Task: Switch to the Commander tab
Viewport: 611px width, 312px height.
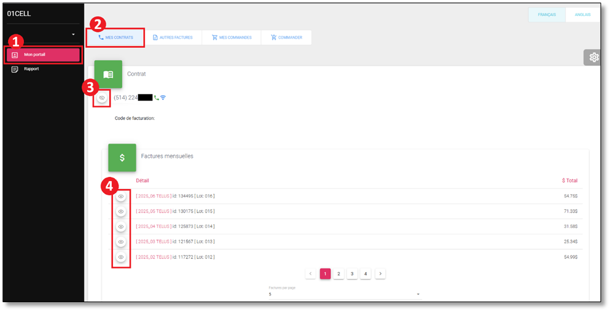Action: point(286,38)
